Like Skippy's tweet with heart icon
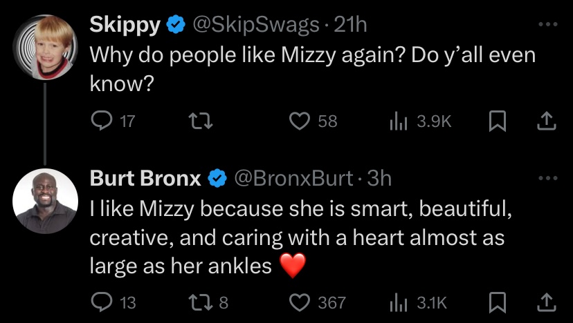This screenshot has width=573, height=323. tap(299, 121)
